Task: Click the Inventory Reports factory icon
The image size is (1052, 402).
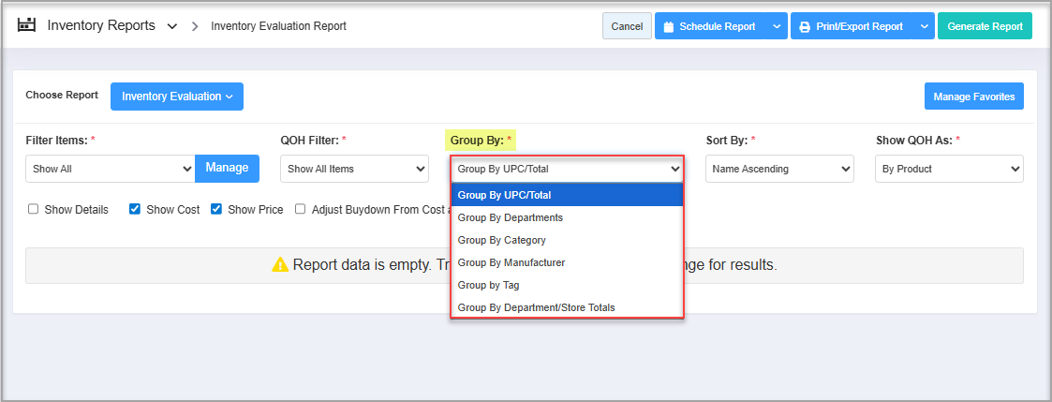Action: click(26, 25)
